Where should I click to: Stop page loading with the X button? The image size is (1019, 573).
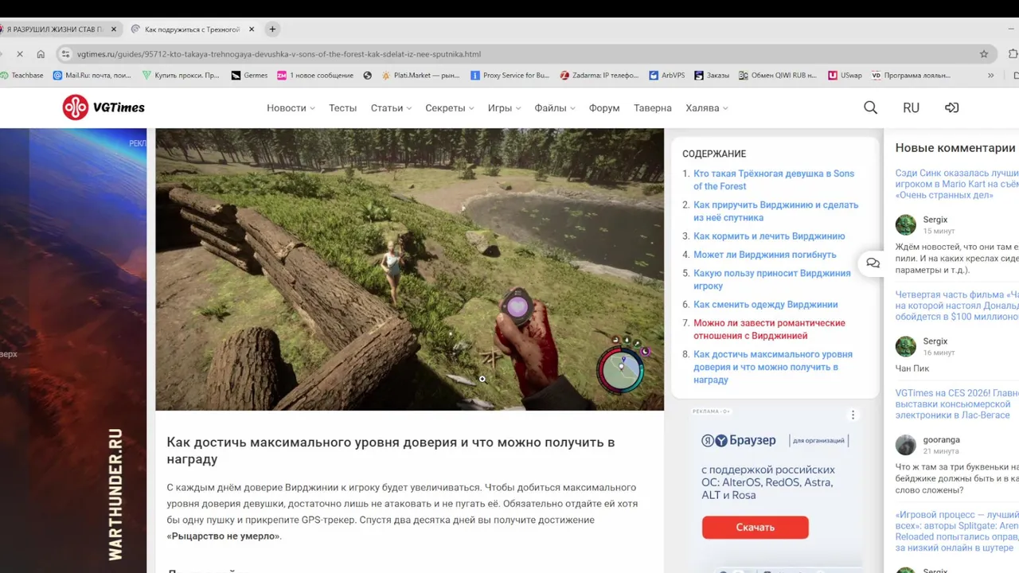[19, 54]
